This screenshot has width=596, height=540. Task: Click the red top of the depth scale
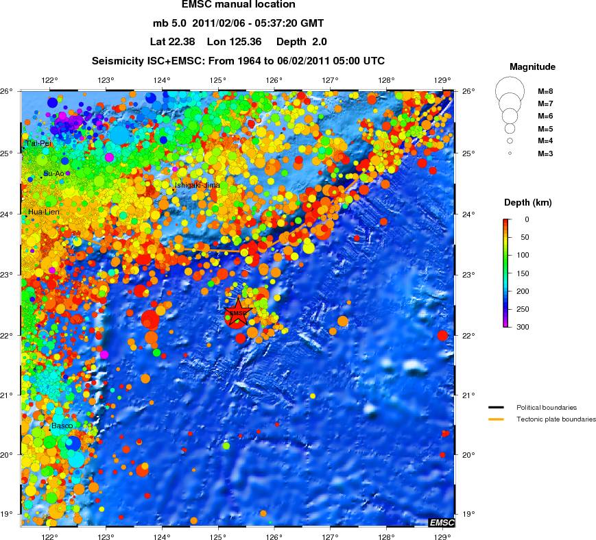[x=507, y=222]
